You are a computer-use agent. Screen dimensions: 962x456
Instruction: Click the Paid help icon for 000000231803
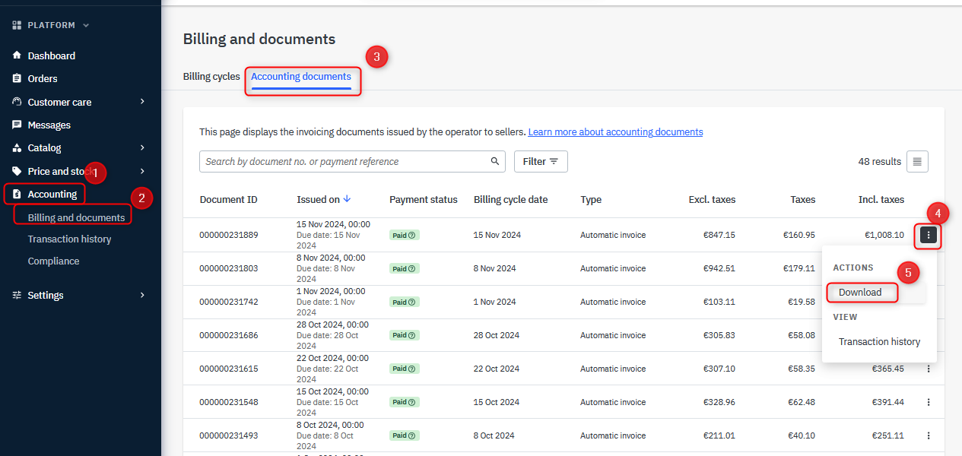(x=412, y=269)
